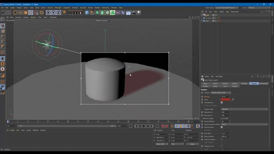
Task: Select the Light object in Object Manager
Action: (x=207, y=15)
